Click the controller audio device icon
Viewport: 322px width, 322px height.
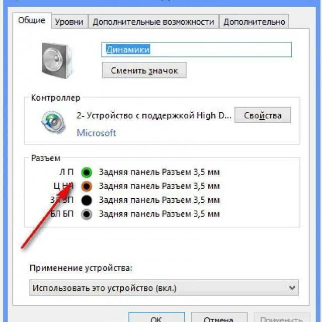(x=53, y=122)
